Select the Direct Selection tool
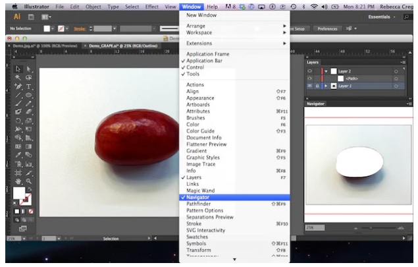418x267 pixels. (28, 69)
